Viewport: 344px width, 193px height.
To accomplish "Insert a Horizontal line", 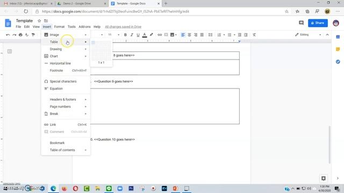I will pyautogui.click(x=66, y=63).
